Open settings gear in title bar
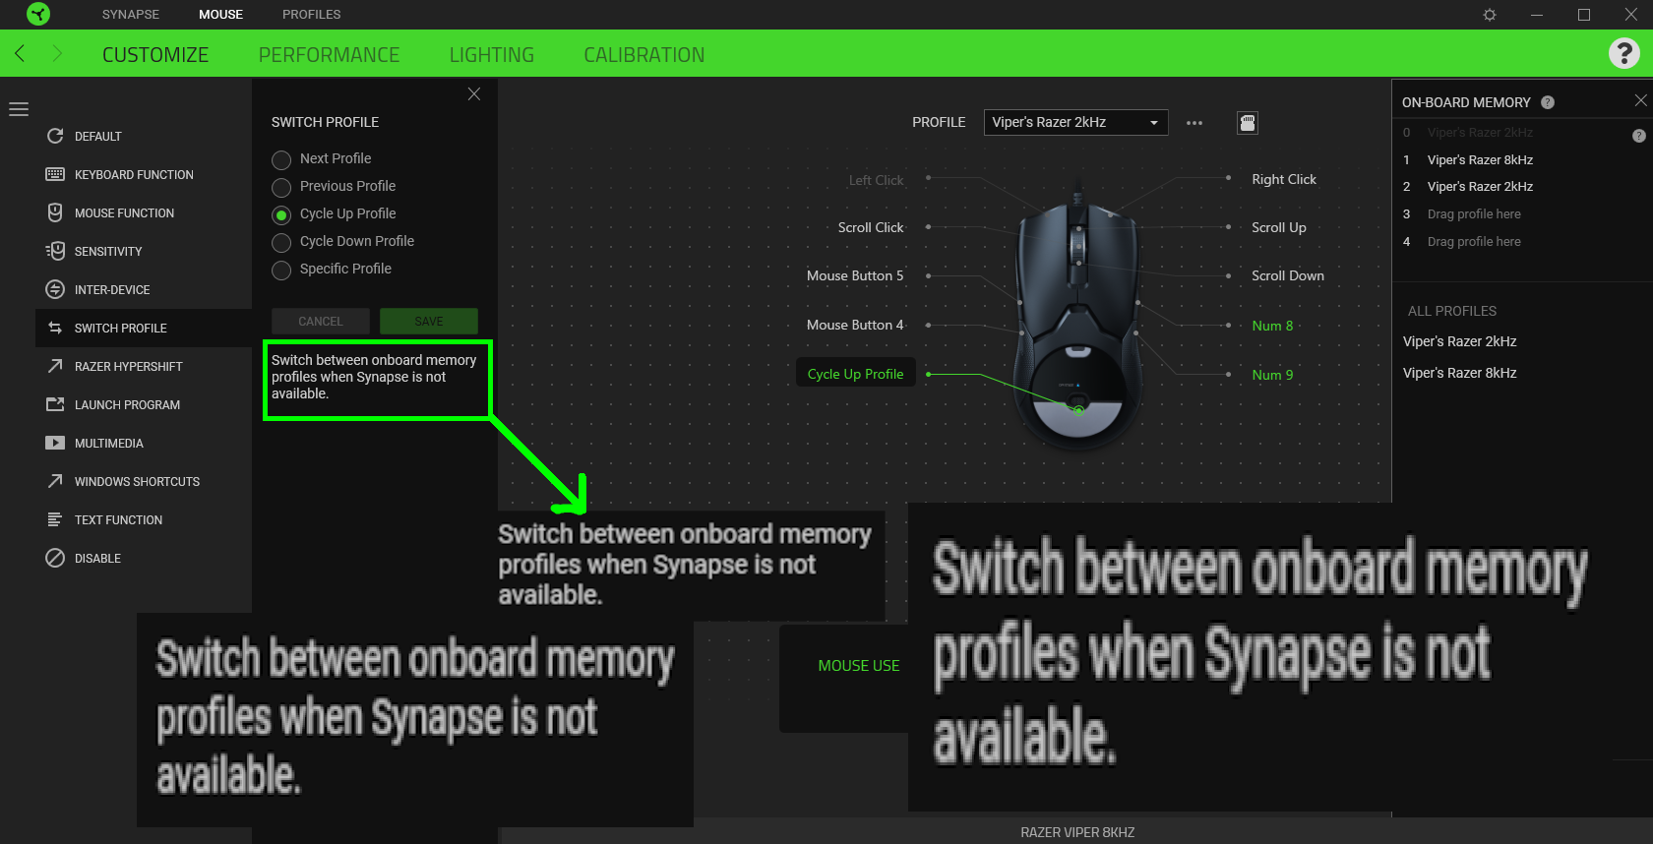1653x844 pixels. 1490,15
